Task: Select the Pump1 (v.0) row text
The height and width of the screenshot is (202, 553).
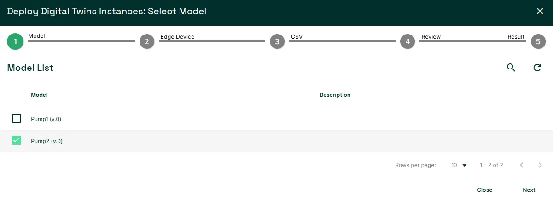Action: point(46,119)
